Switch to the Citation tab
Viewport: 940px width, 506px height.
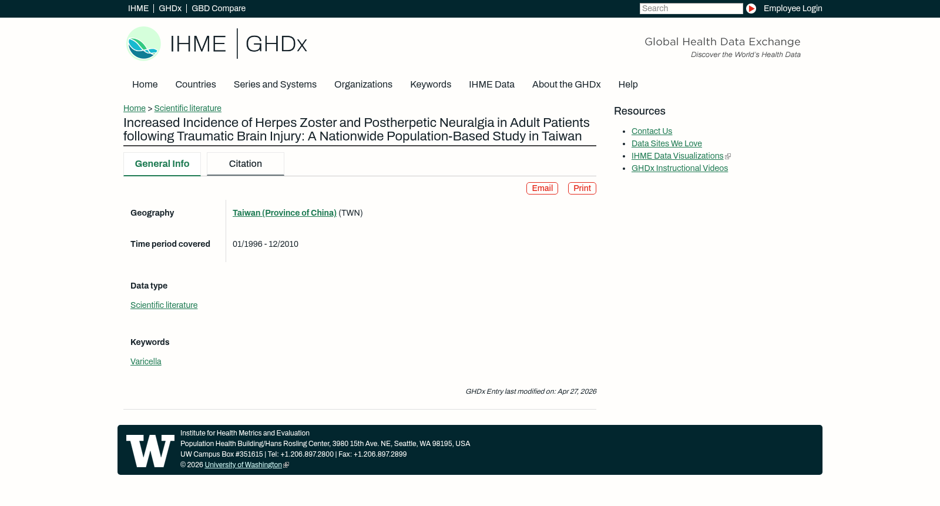tap(246, 164)
